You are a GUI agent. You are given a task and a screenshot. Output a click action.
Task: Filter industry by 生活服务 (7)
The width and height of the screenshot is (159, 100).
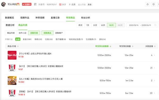pos(91,39)
